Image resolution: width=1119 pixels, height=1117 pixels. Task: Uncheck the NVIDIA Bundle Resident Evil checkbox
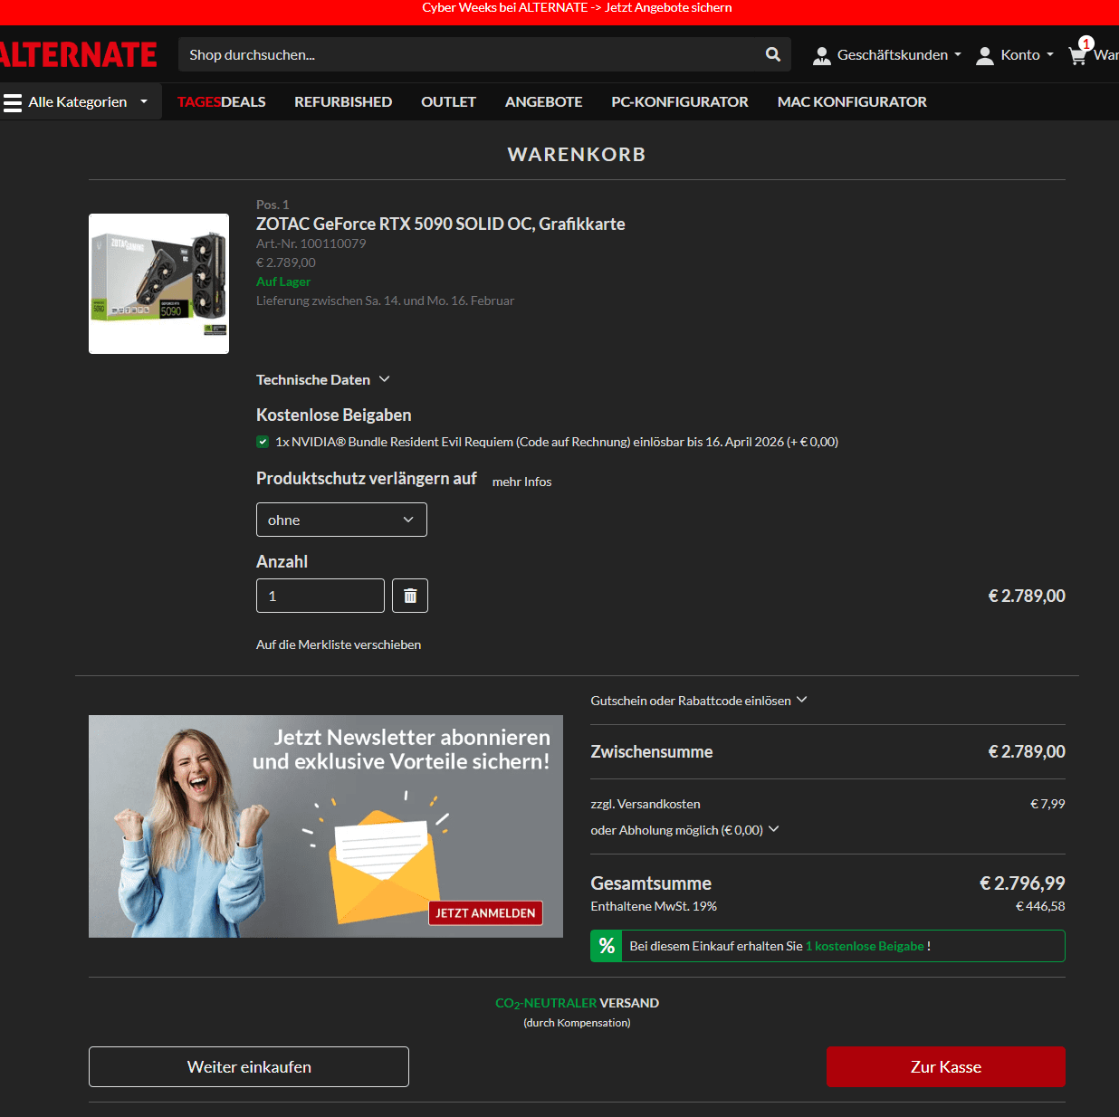pos(263,442)
